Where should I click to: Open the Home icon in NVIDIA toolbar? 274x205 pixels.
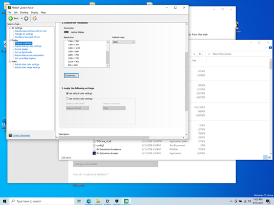click(35, 18)
